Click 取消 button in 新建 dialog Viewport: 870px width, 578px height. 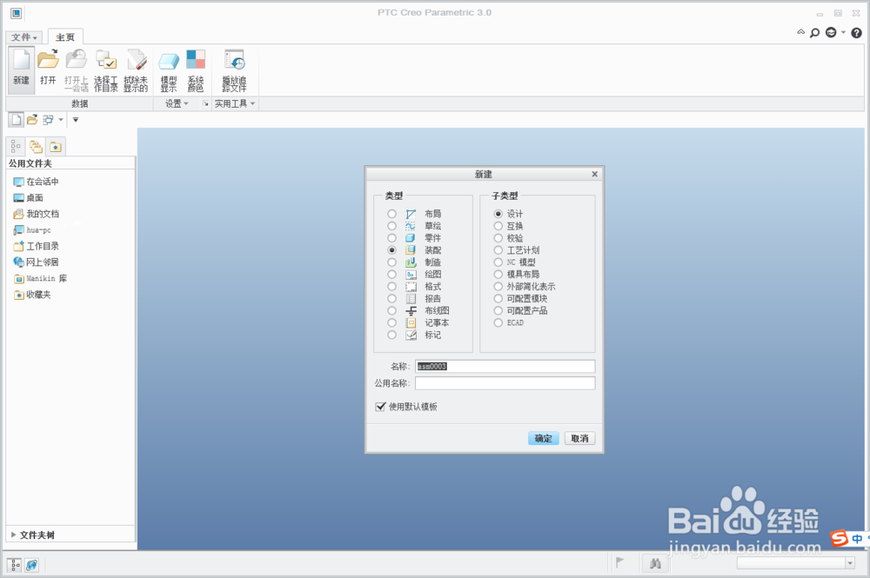(x=579, y=438)
